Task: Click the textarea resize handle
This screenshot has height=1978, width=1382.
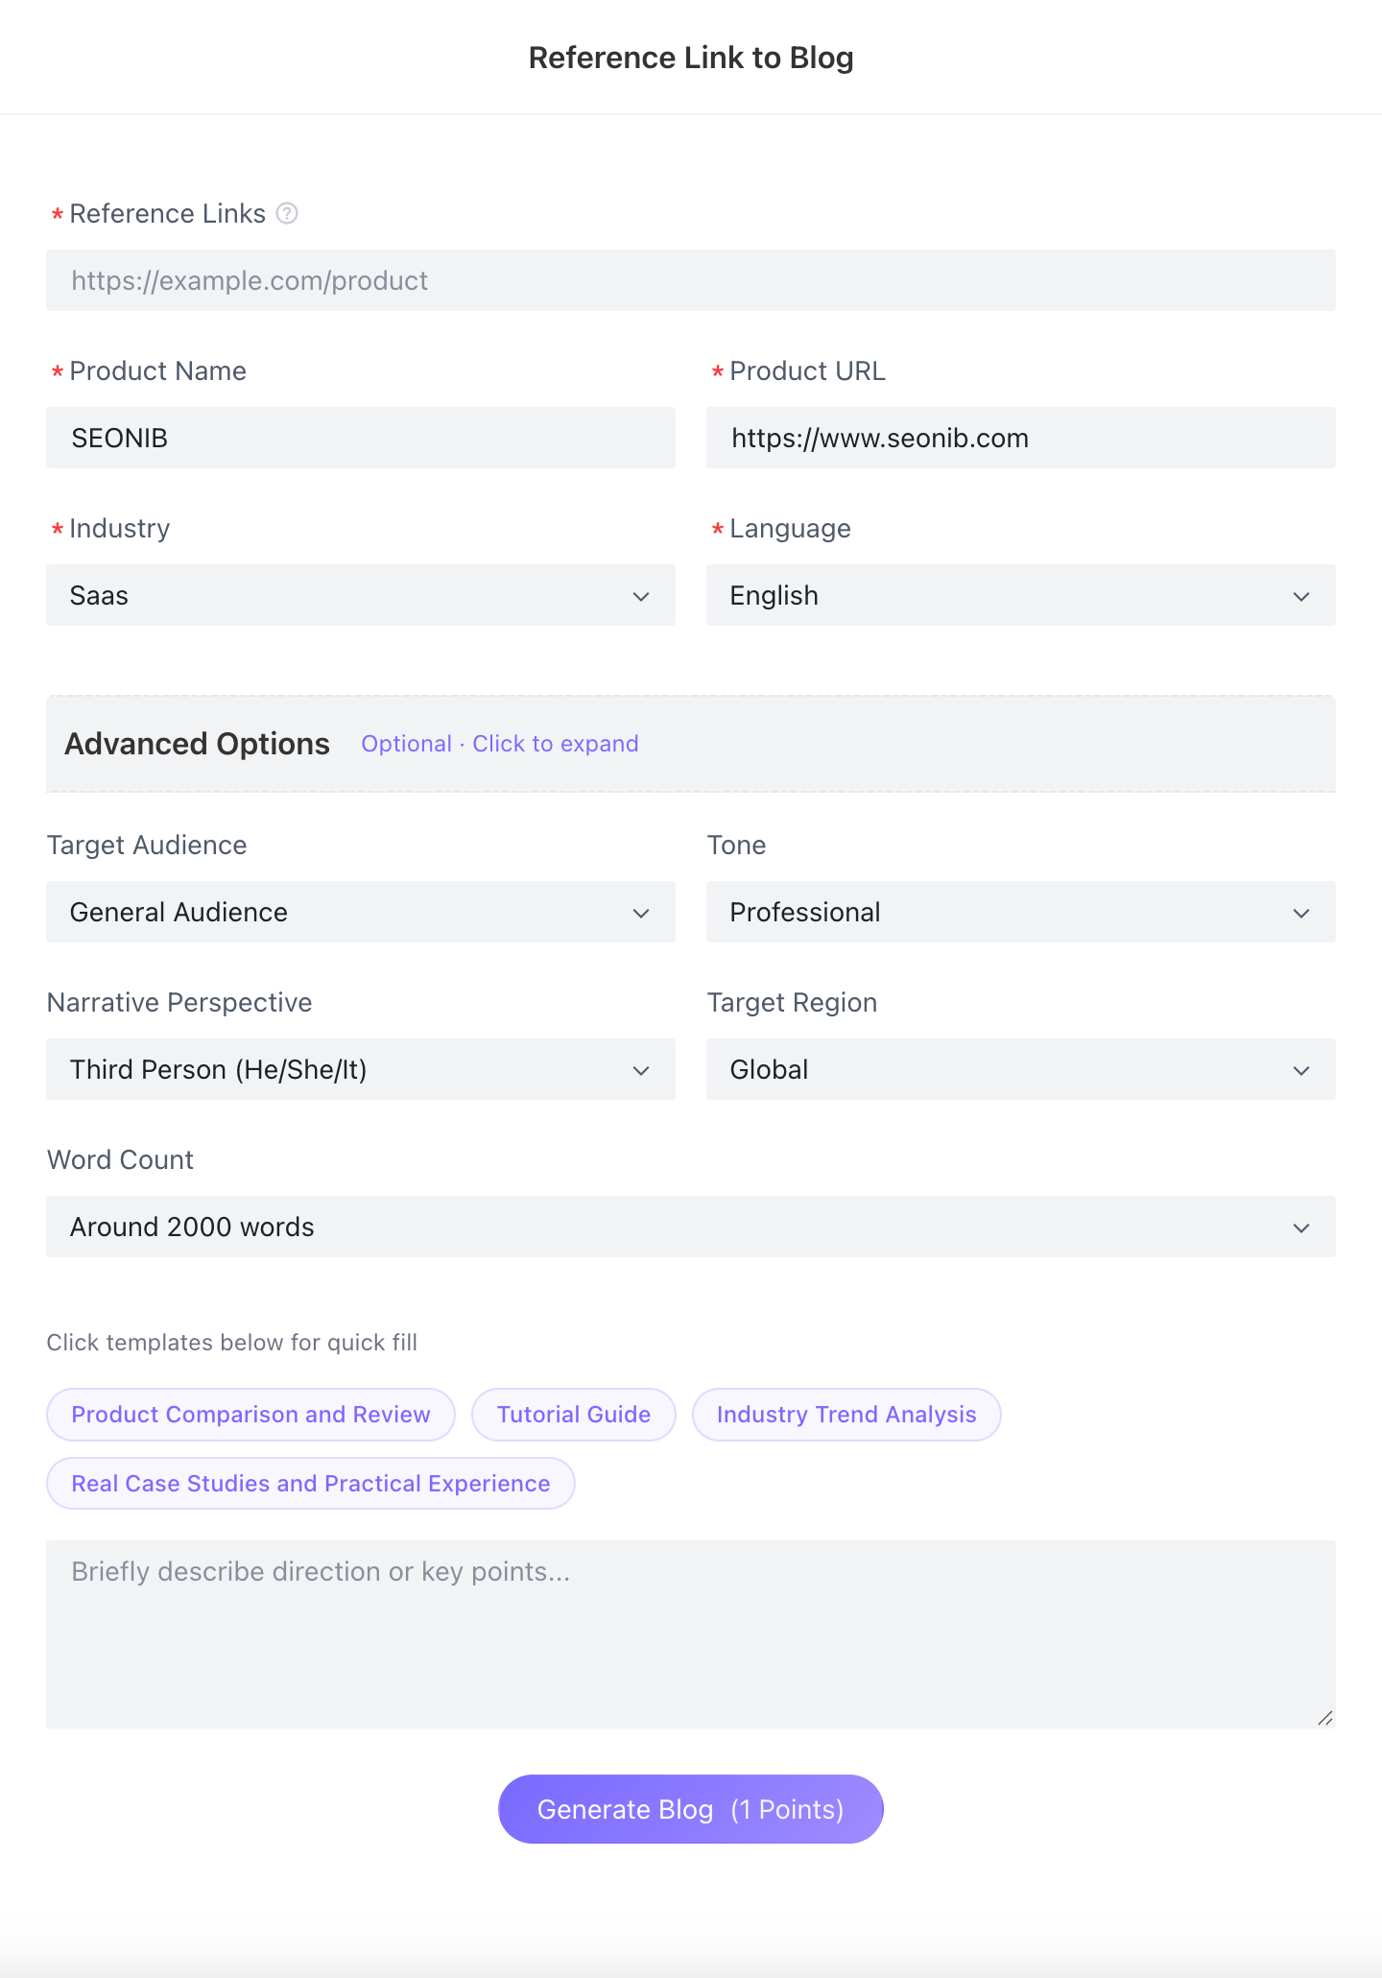Action: (x=1325, y=1718)
